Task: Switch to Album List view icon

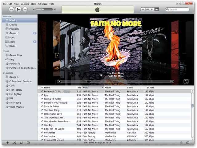Action: [x=147, y=9]
